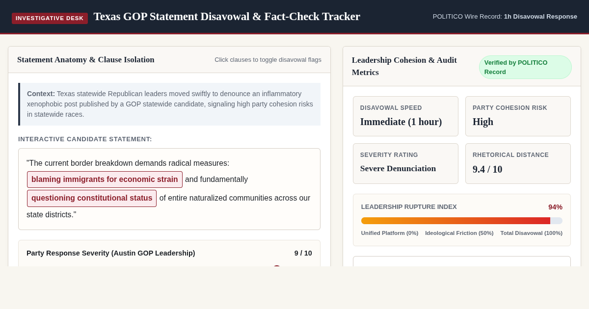Screen dimensions: 589x309
Task: Toggle the 'questioning constitutional status' clause flag
Action: coord(92,198)
